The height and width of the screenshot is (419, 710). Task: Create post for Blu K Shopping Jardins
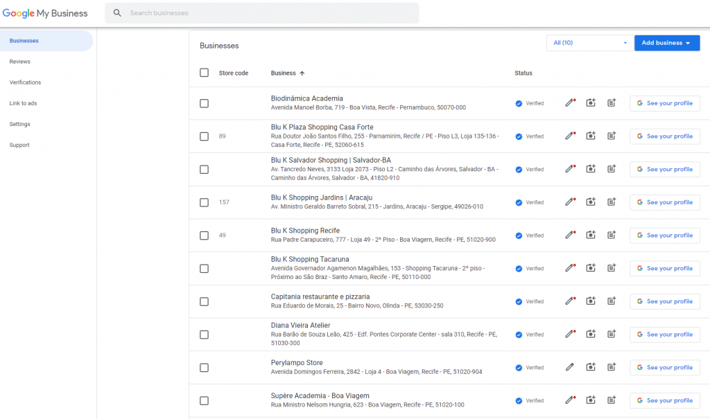click(612, 202)
